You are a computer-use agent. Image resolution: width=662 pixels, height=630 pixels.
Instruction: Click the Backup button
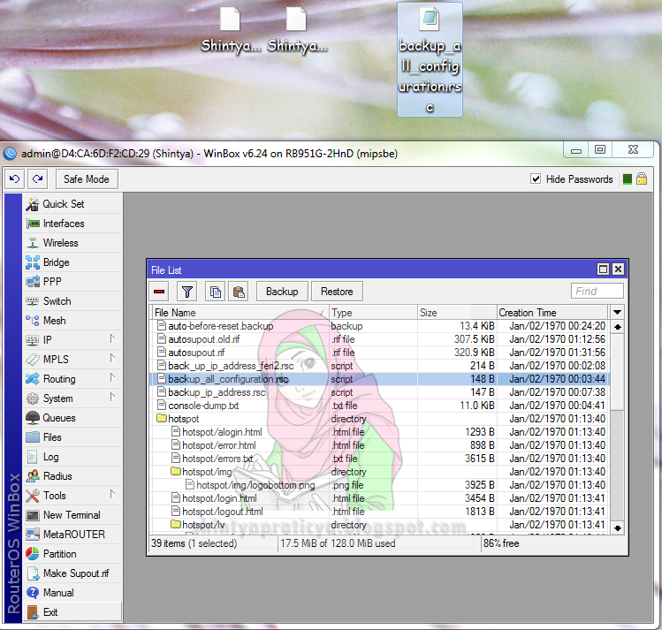click(x=282, y=292)
